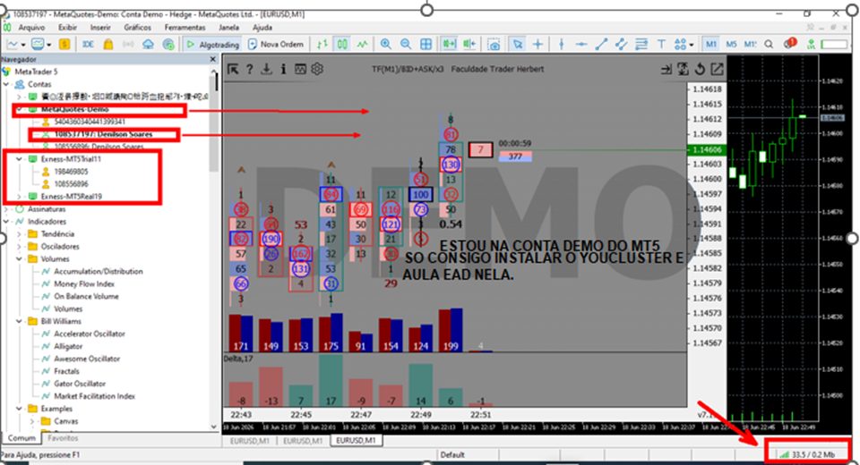Select the M5 timeframe button
Screen dimensions: 860x465
pyautogui.click(x=731, y=45)
